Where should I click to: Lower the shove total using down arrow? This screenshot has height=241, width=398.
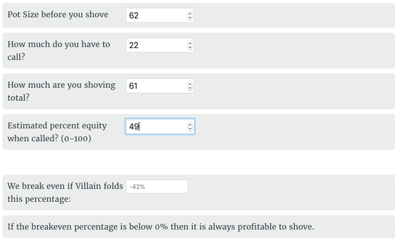pos(190,88)
